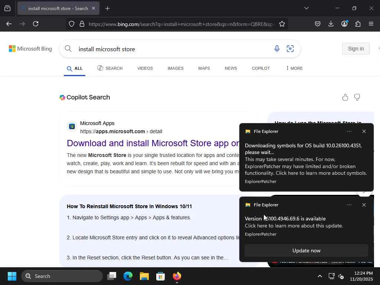Image resolution: width=380 pixels, height=285 pixels.
Task: Give thumbs up to Copilot Search
Action: click(345, 98)
